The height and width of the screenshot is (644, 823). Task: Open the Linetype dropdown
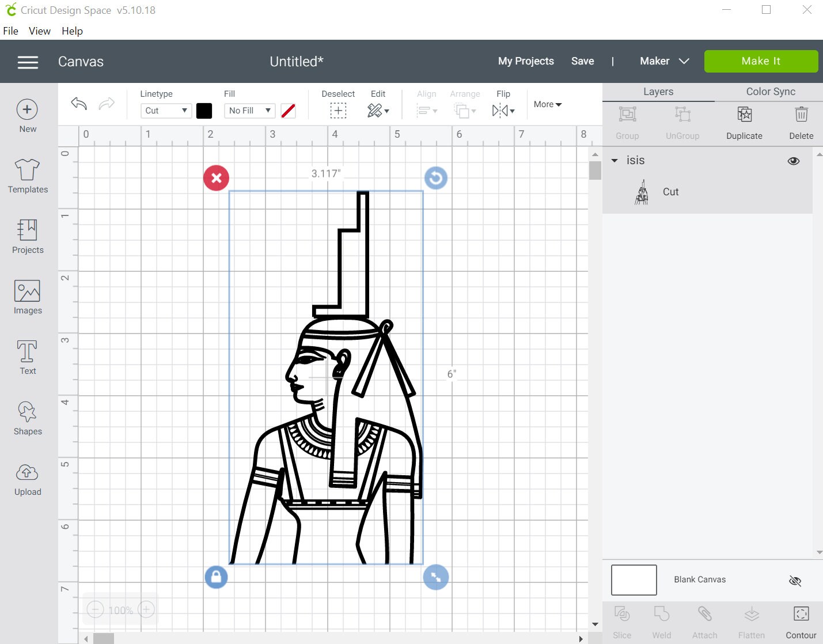click(165, 111)
